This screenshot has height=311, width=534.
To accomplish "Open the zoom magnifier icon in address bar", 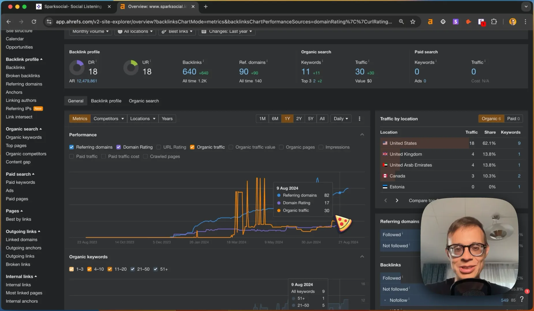I will tap(401, 22).
